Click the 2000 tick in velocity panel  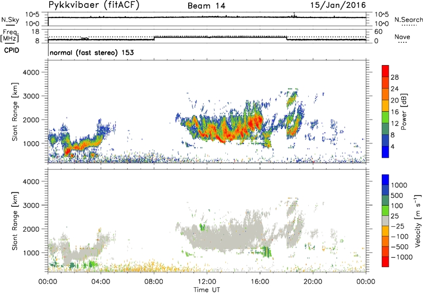click(31, 229)
